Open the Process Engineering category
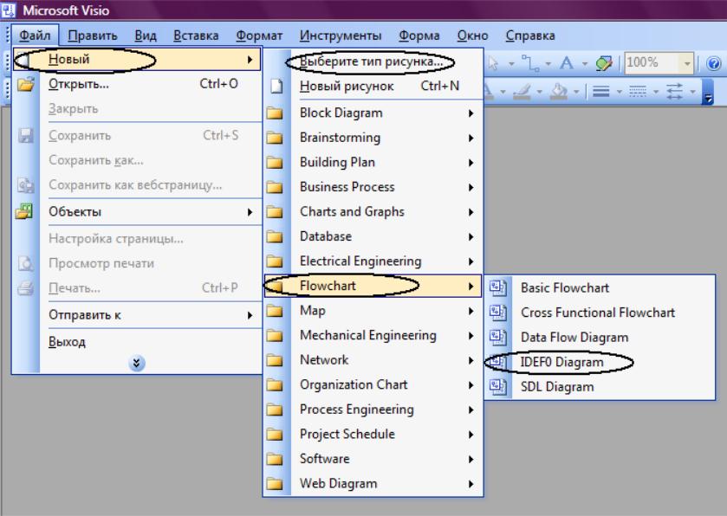 pos(373,410)
